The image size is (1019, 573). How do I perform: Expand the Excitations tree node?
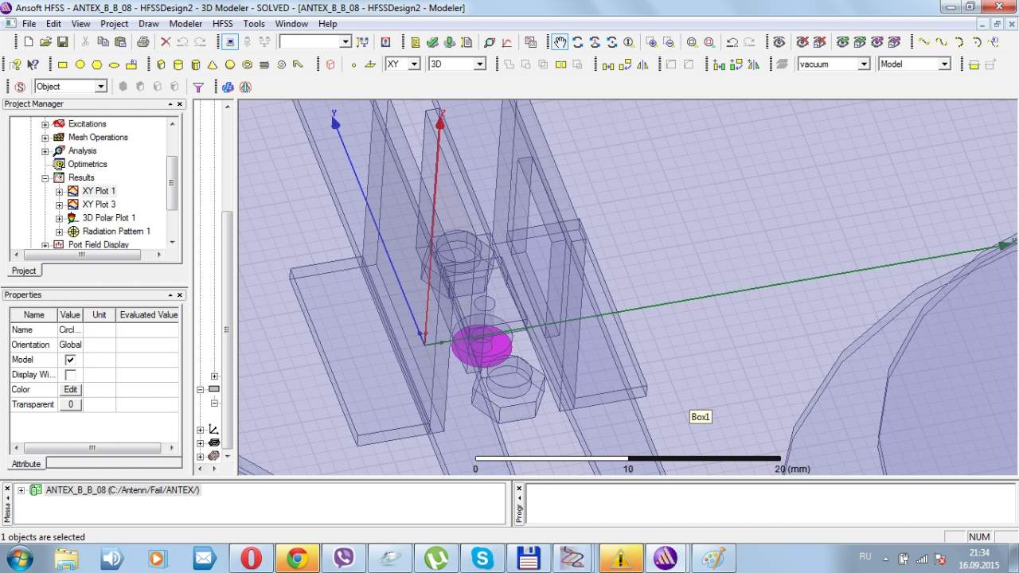click(45, 124)
